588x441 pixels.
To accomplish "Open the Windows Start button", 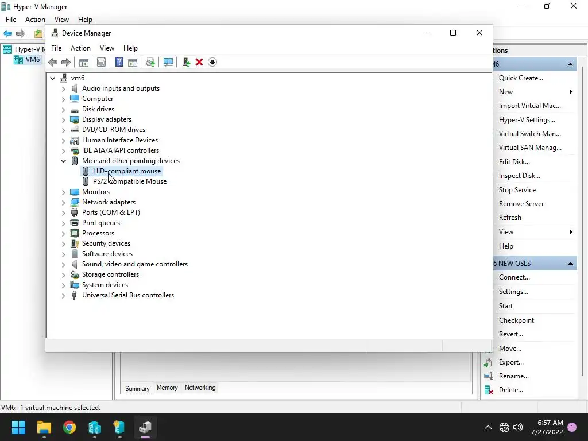I will click(18, 427).
